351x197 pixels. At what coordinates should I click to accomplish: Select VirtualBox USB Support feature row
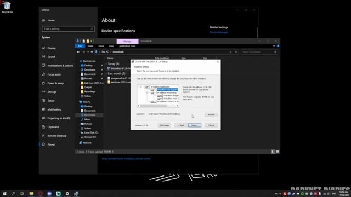point(167,90)
